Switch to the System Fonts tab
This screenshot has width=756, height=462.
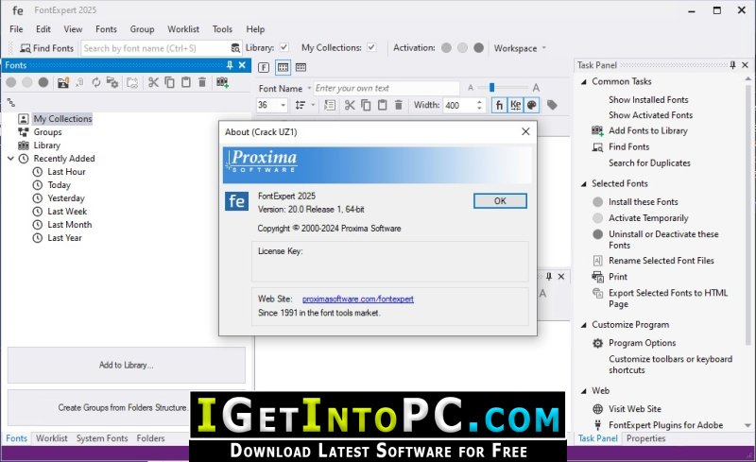[x=102, y=438]
